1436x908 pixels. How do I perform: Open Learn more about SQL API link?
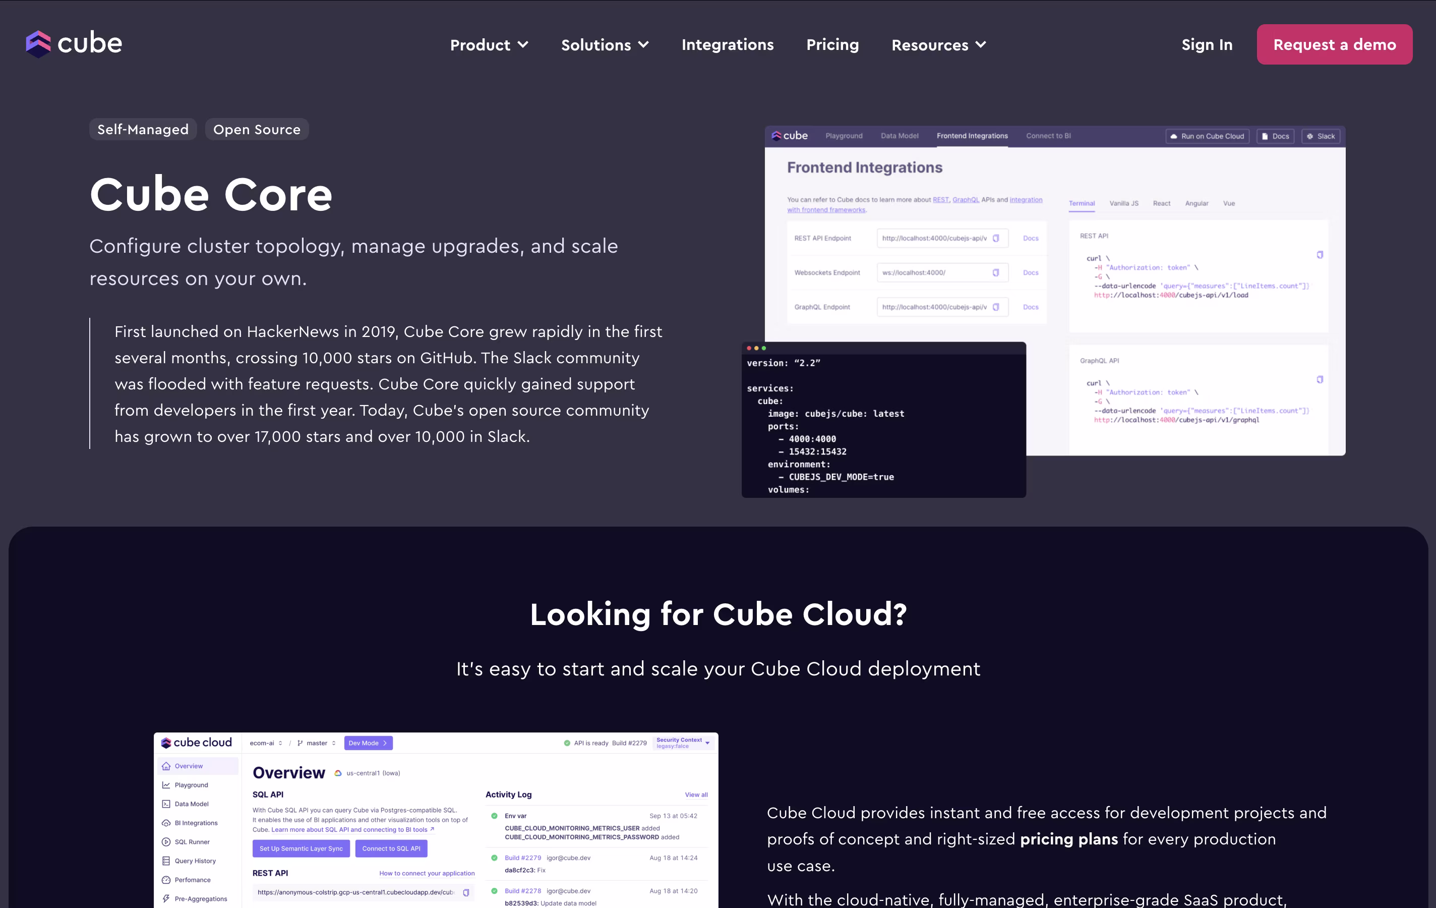352,830
